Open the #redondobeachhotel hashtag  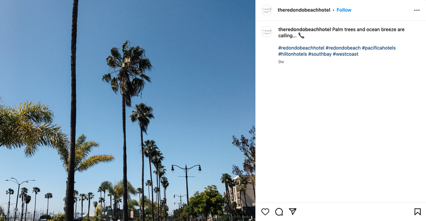coord(301,48)
